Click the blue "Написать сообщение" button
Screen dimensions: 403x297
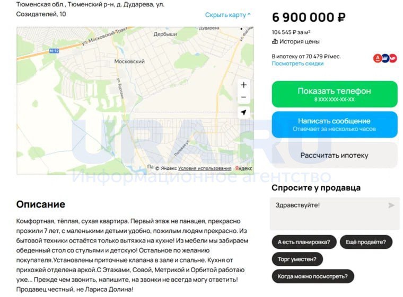click(x=334, y=124)
